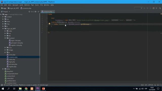Click the login_de_WPP breadcrumb in navigation bar
This screenshot has height=91, width=162.
(13, 8)
